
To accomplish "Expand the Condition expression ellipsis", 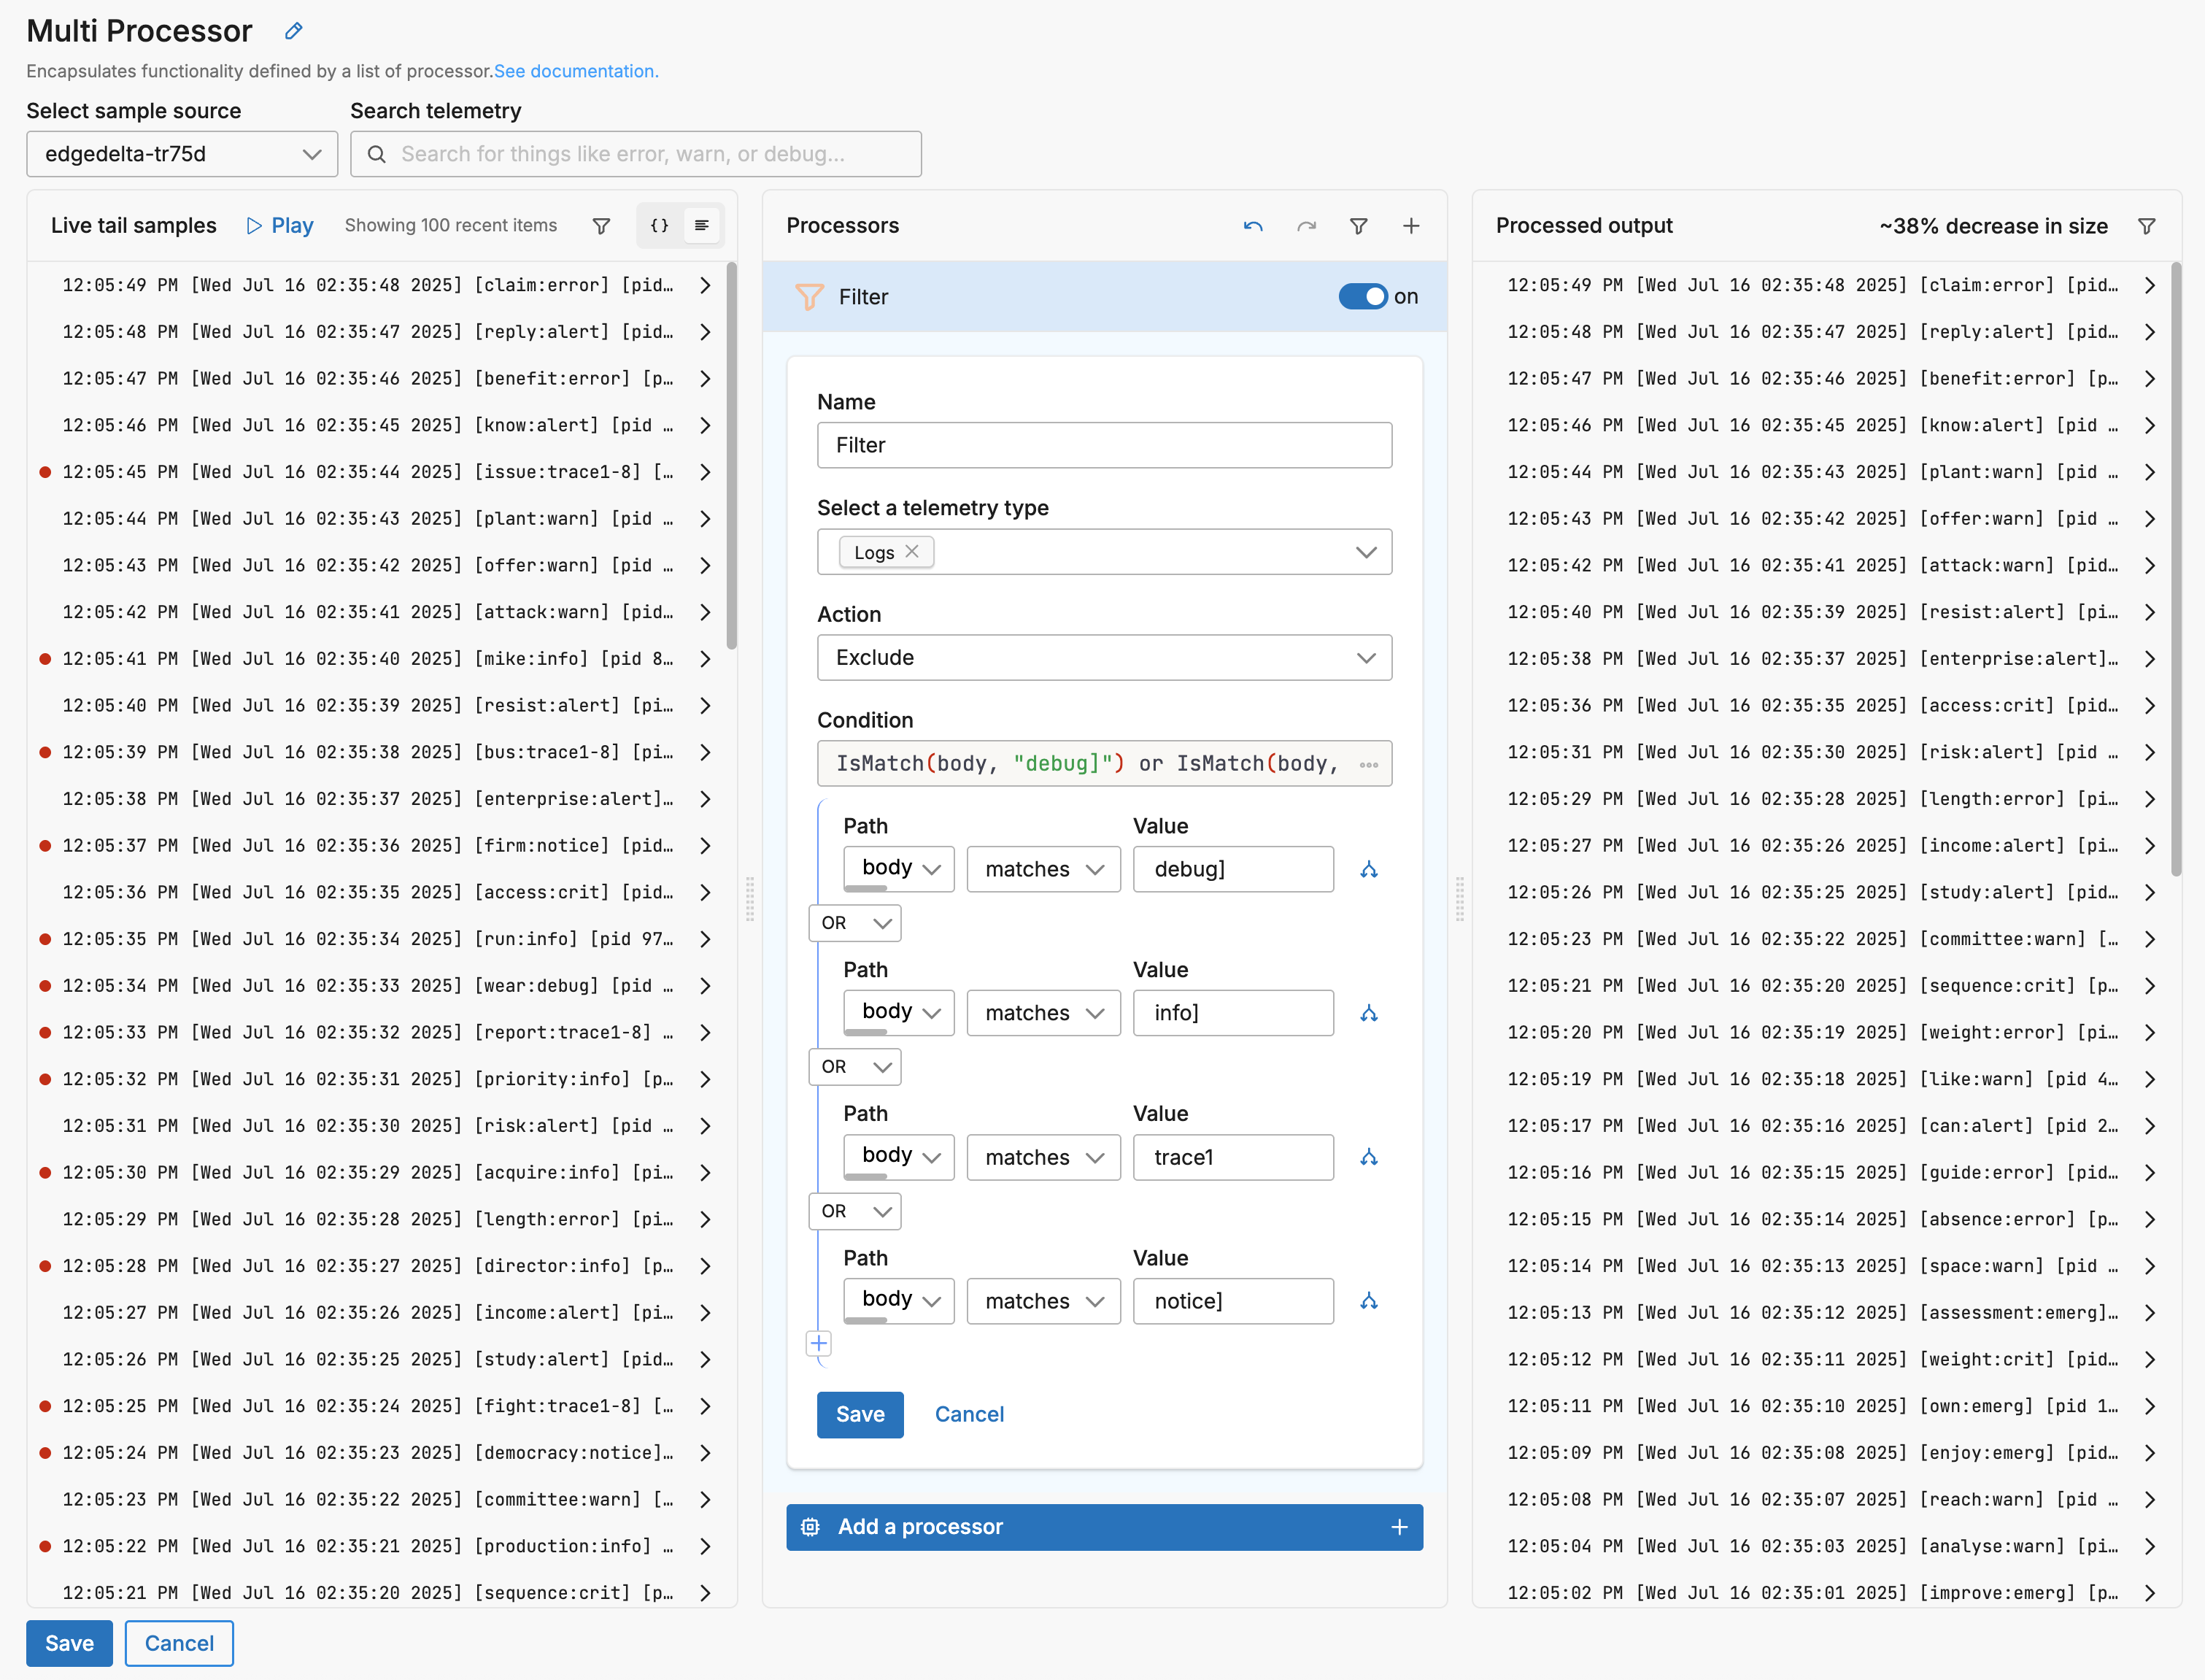I will (1368, 764).
